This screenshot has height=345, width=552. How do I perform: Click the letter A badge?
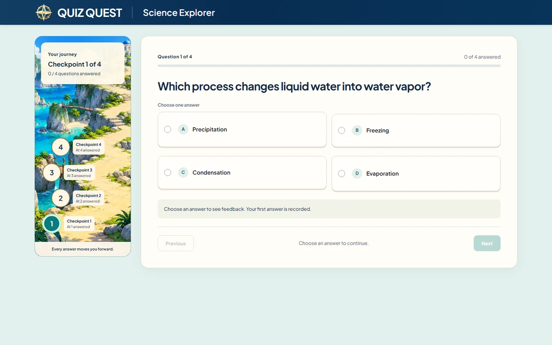[x=183, y=129]
